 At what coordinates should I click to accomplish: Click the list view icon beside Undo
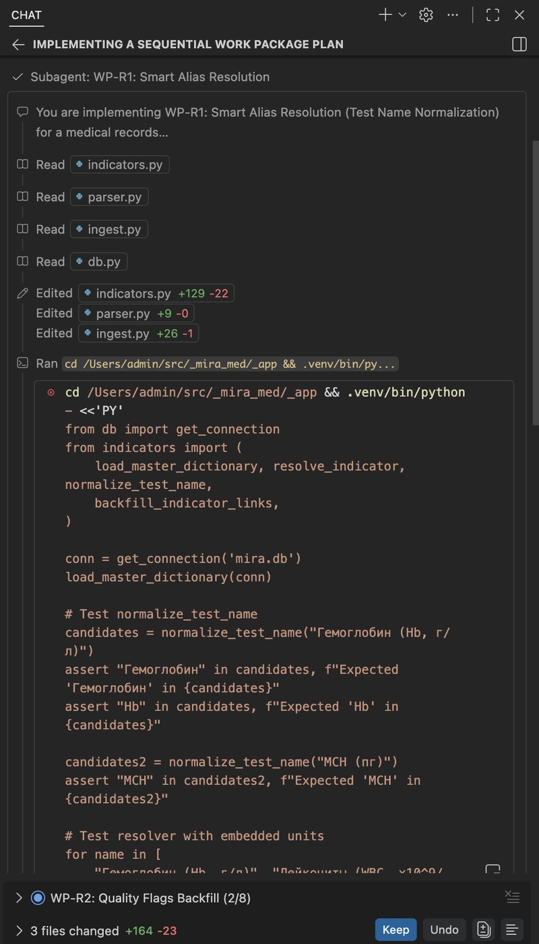point(512,930)
